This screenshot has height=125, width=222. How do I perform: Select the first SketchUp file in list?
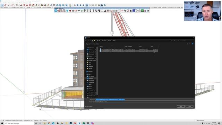click(x=129, y=49)
